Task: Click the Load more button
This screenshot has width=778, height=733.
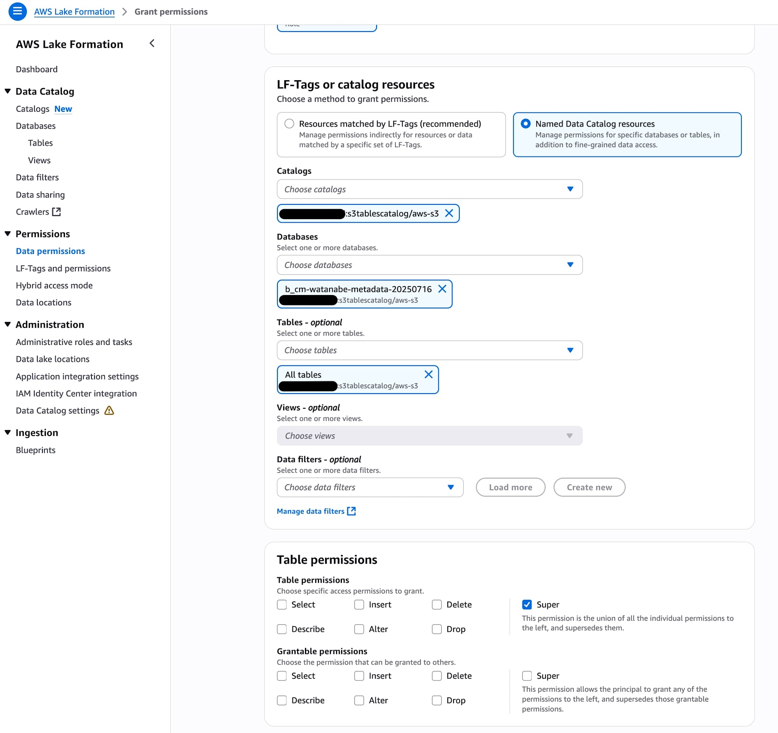Action: tap(510, 487)
